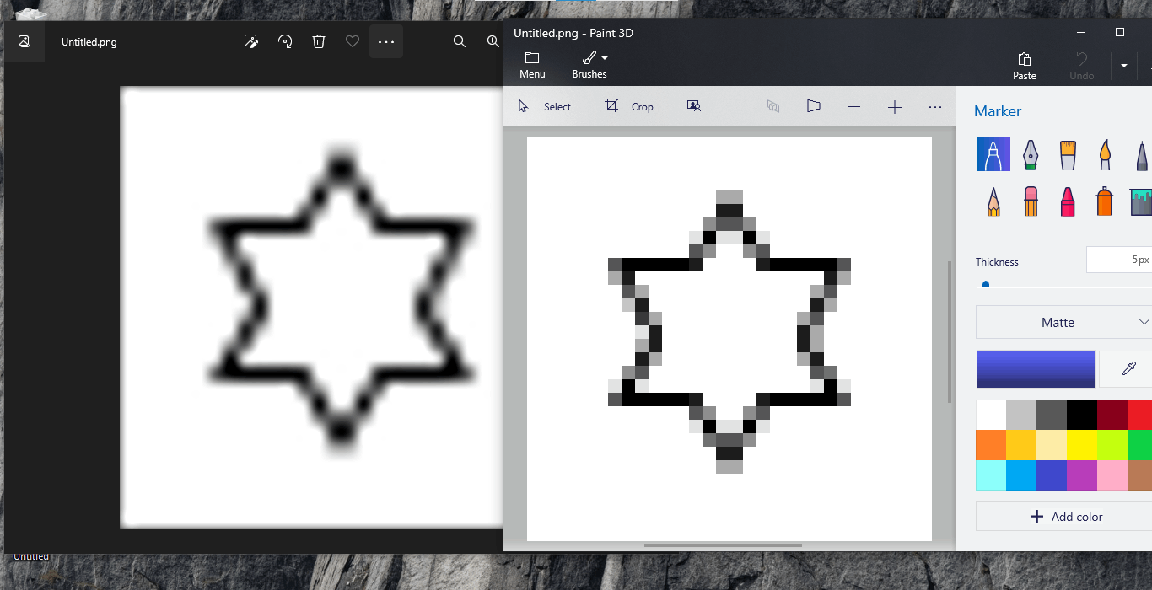The image size is (1152, 590).
Task: Click Paste in Paint 3D toolbar
Action: pyautogui.click(x=1025, y=66)
